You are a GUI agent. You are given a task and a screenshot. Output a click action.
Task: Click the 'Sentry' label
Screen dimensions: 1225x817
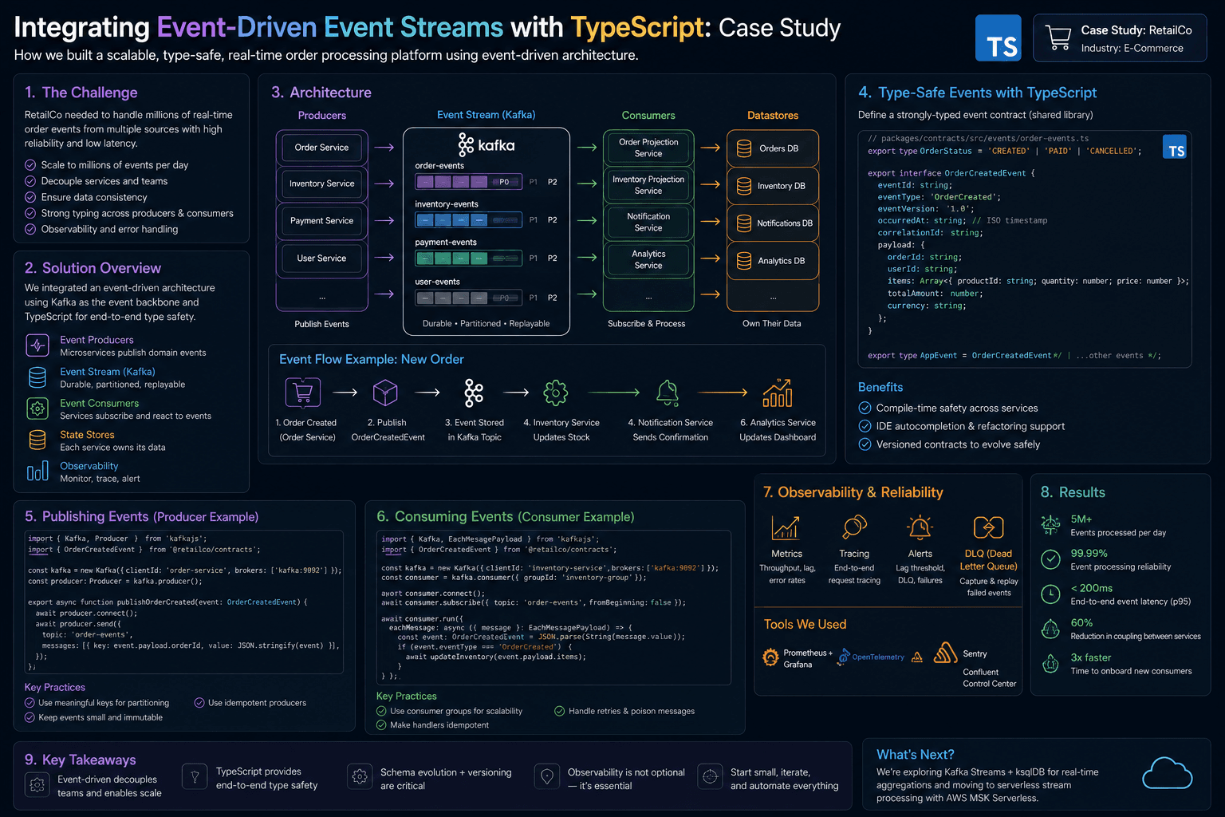[975, 654]
